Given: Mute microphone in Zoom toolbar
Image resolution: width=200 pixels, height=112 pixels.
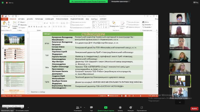Looking at the screenshot, I should [7, 109].
